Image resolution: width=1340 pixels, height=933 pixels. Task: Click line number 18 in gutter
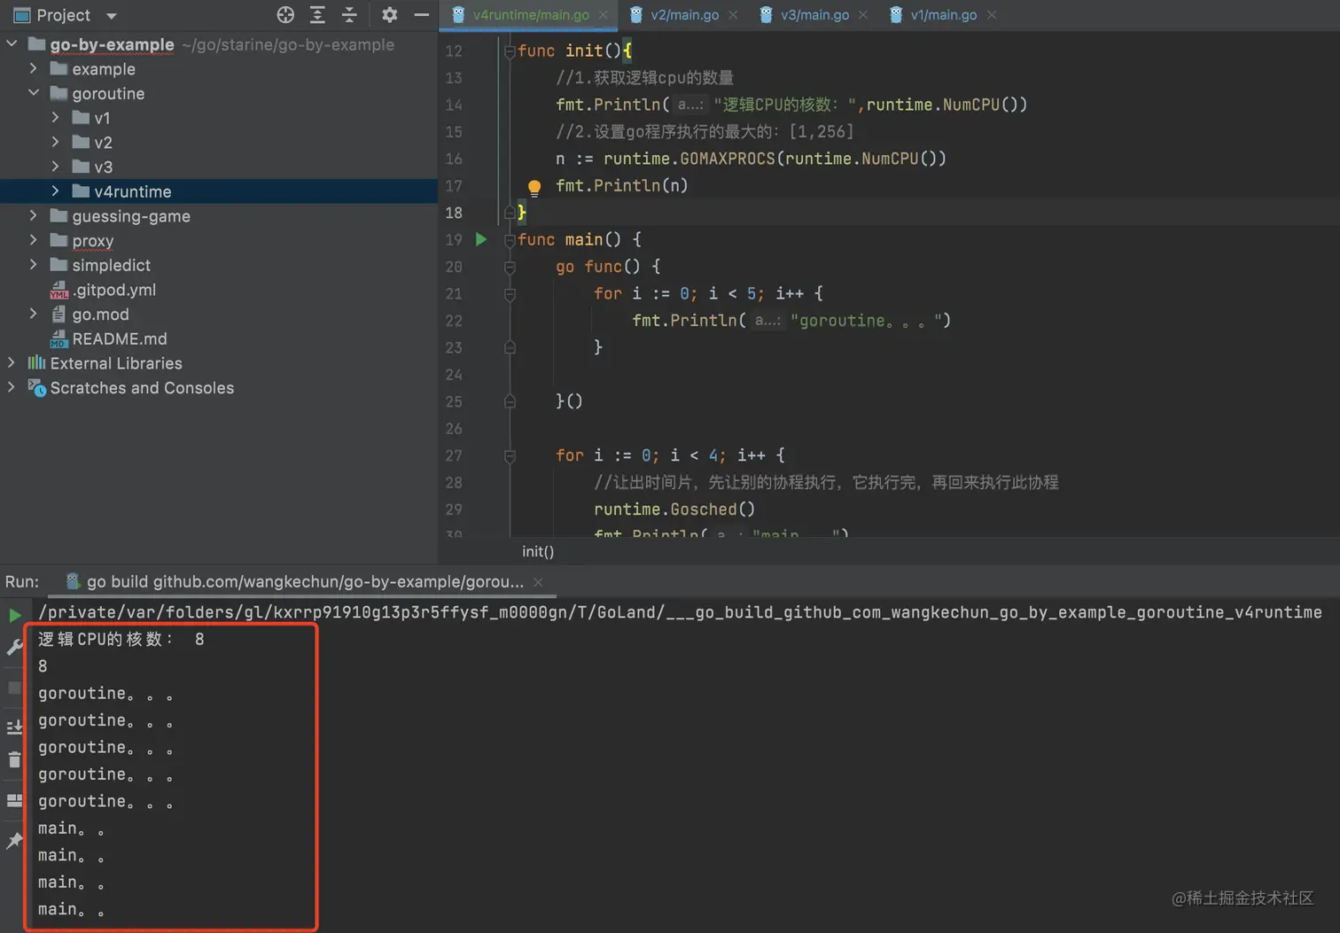tap(454, 213)
